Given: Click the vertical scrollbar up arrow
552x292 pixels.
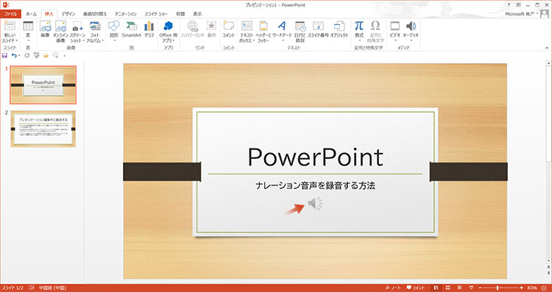Looking at the screenshot, I should tap(548, 63).
